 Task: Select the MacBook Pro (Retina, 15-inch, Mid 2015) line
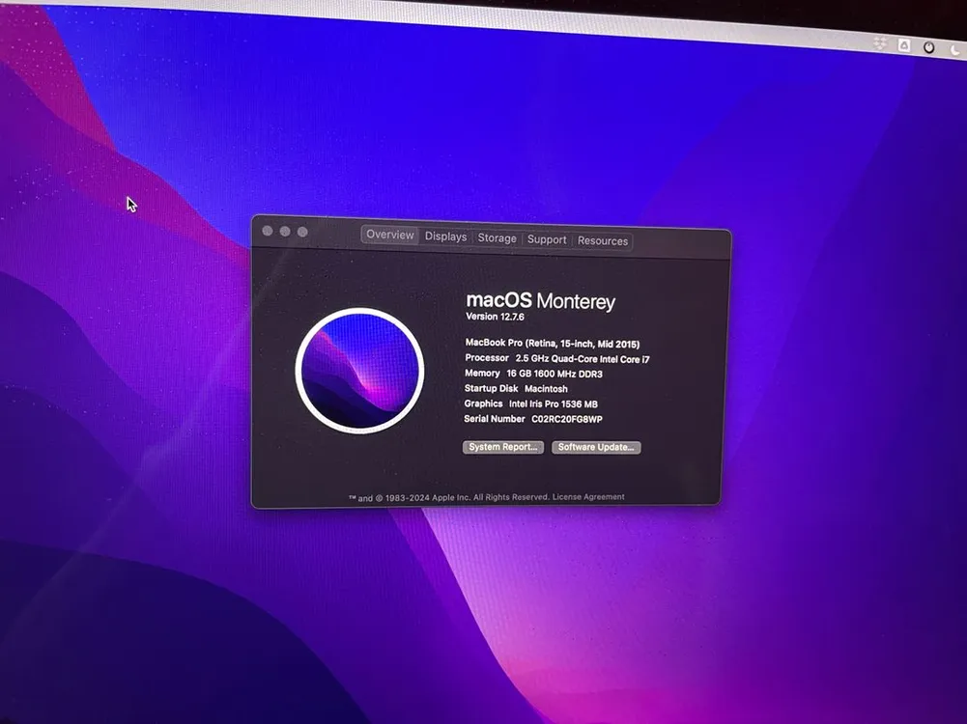552,344
